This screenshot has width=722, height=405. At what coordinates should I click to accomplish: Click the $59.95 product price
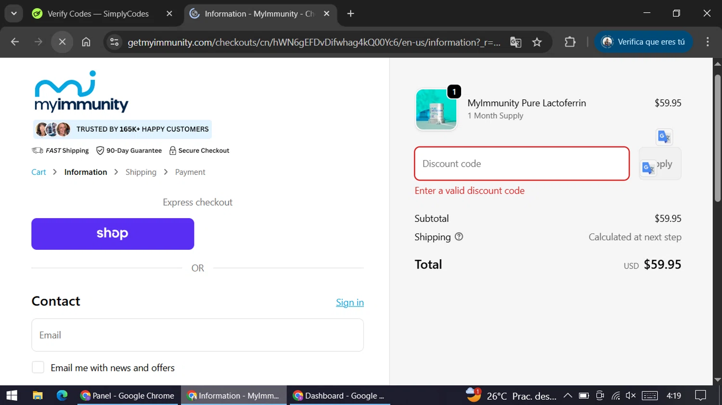click(668, 103)
